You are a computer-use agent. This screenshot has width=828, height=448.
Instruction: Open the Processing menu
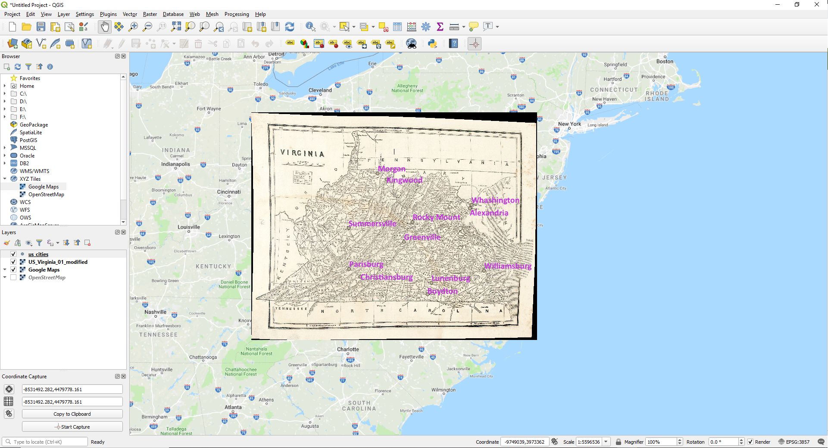pos(237,14)
